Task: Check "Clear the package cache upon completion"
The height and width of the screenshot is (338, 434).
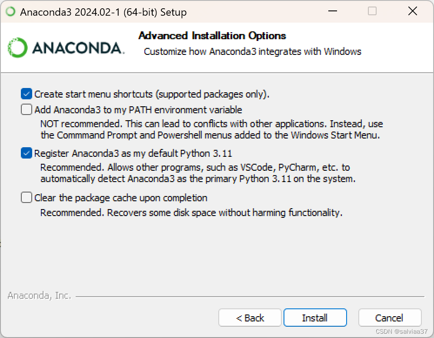Action: pyautogui.click(x=26, y=197)
